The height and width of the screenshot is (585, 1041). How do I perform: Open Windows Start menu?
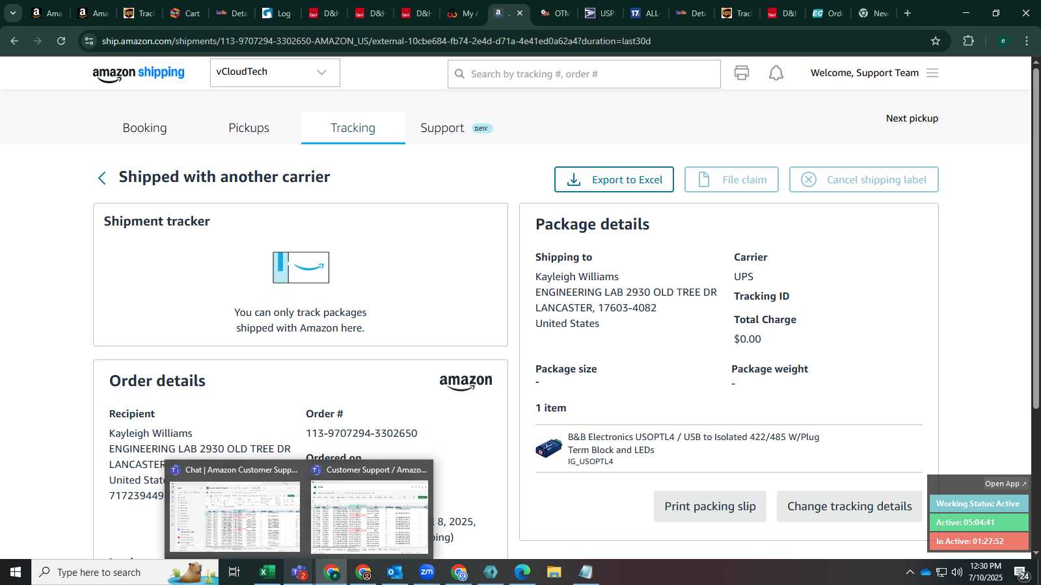[x=16, y=572]
